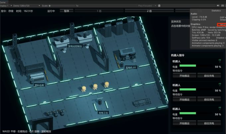Click the top robot's green battery bar
The width and height of the screenshot is (226, 134).
click(x=188, y=66)
